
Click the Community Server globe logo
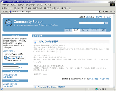[9, 23]
